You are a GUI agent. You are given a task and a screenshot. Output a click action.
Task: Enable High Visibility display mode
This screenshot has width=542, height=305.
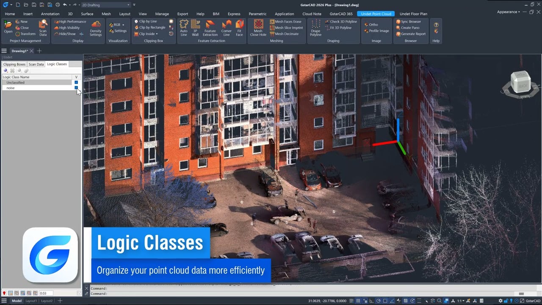pos(67,28)
